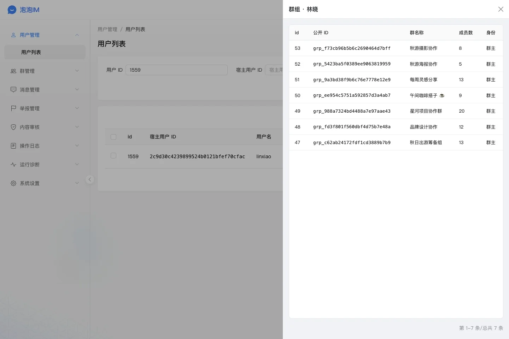
Task: Click the 泡泡IM logo icon
Action: tap(12, 10)
